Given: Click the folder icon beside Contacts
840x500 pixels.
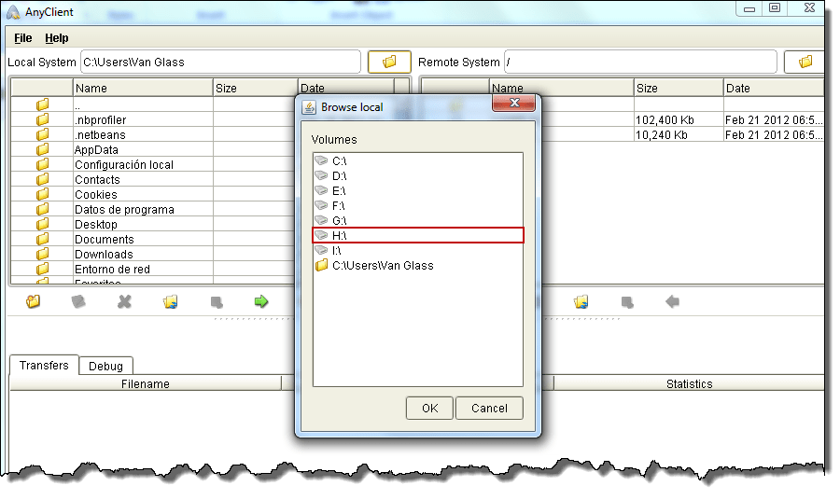Looking at the screenshot, I should [42, 179].
